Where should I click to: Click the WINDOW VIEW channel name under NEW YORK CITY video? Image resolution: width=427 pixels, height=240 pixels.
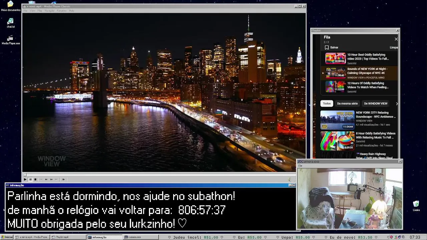[x=364, y=121]
